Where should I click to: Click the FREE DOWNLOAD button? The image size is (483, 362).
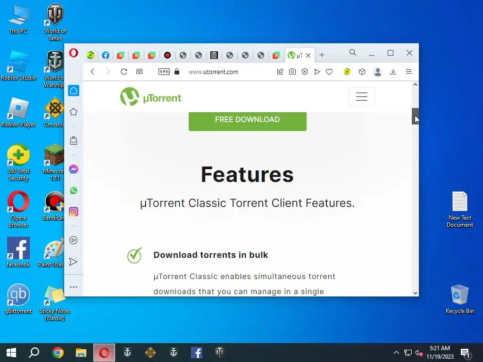[x=247, y=121]
